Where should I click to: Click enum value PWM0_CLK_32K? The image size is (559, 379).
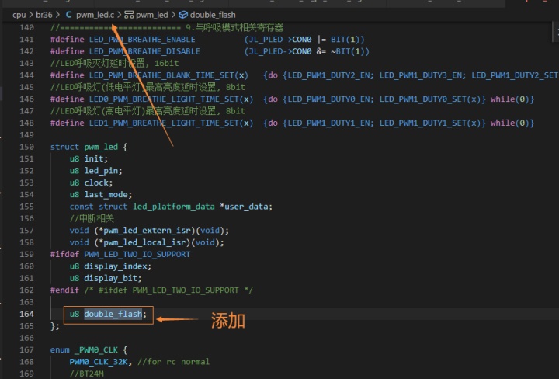click(99, 362)
